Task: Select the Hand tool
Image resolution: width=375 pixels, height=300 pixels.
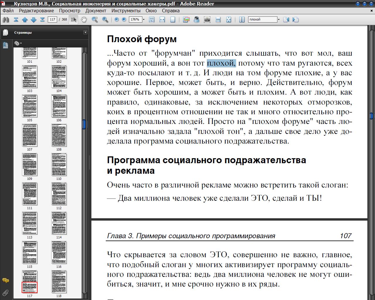Action: [x=84, y=20]
